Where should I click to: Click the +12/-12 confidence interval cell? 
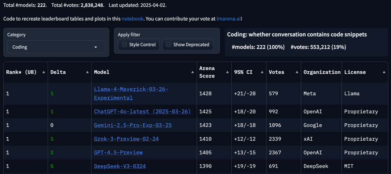pyautogui.click(x=249, y=139)
